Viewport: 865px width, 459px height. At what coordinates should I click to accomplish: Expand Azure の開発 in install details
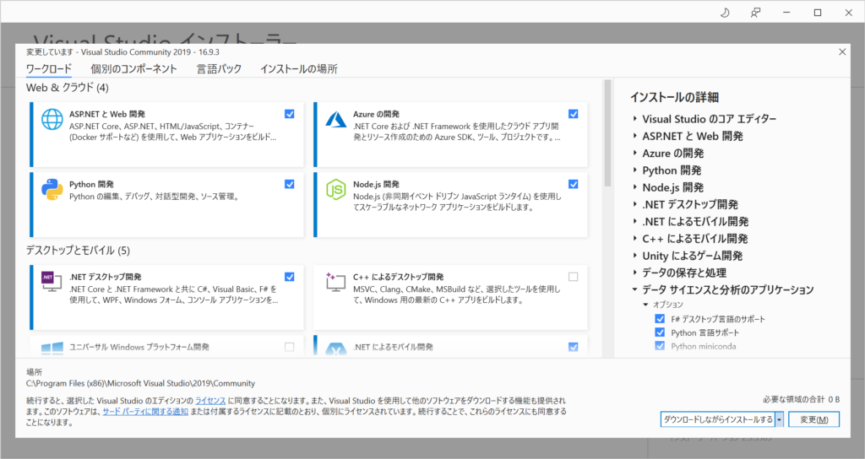tap(635, 153)
